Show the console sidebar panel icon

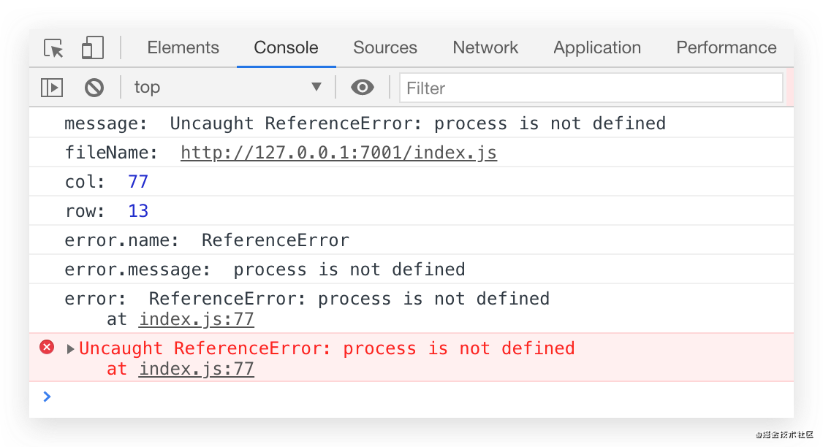(x=52, y=88)
